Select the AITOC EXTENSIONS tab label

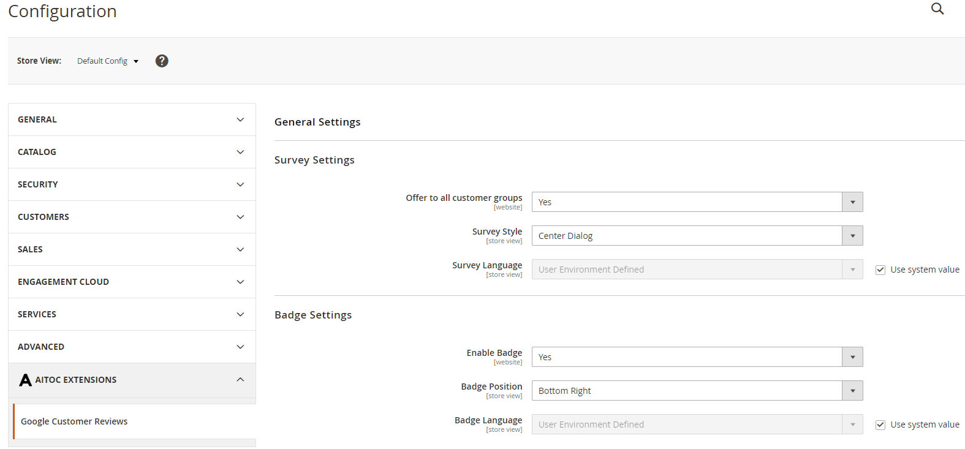pyautogui.click(x=75, y=380)
